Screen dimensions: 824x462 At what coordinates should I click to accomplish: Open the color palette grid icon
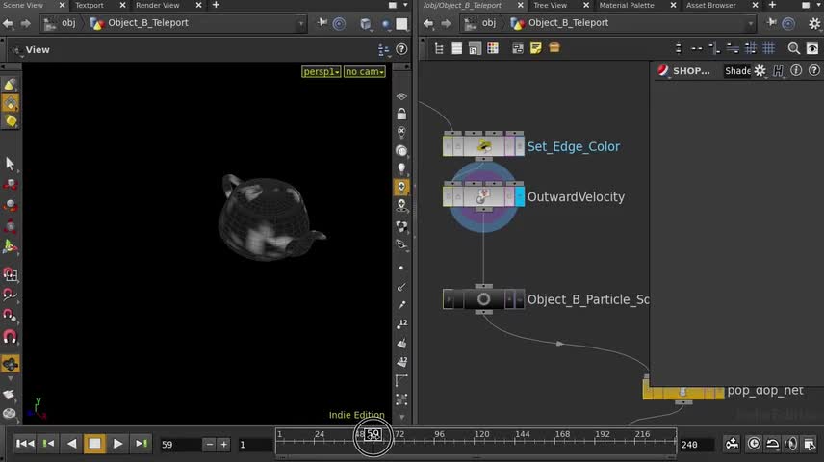(x=493, y=48)
